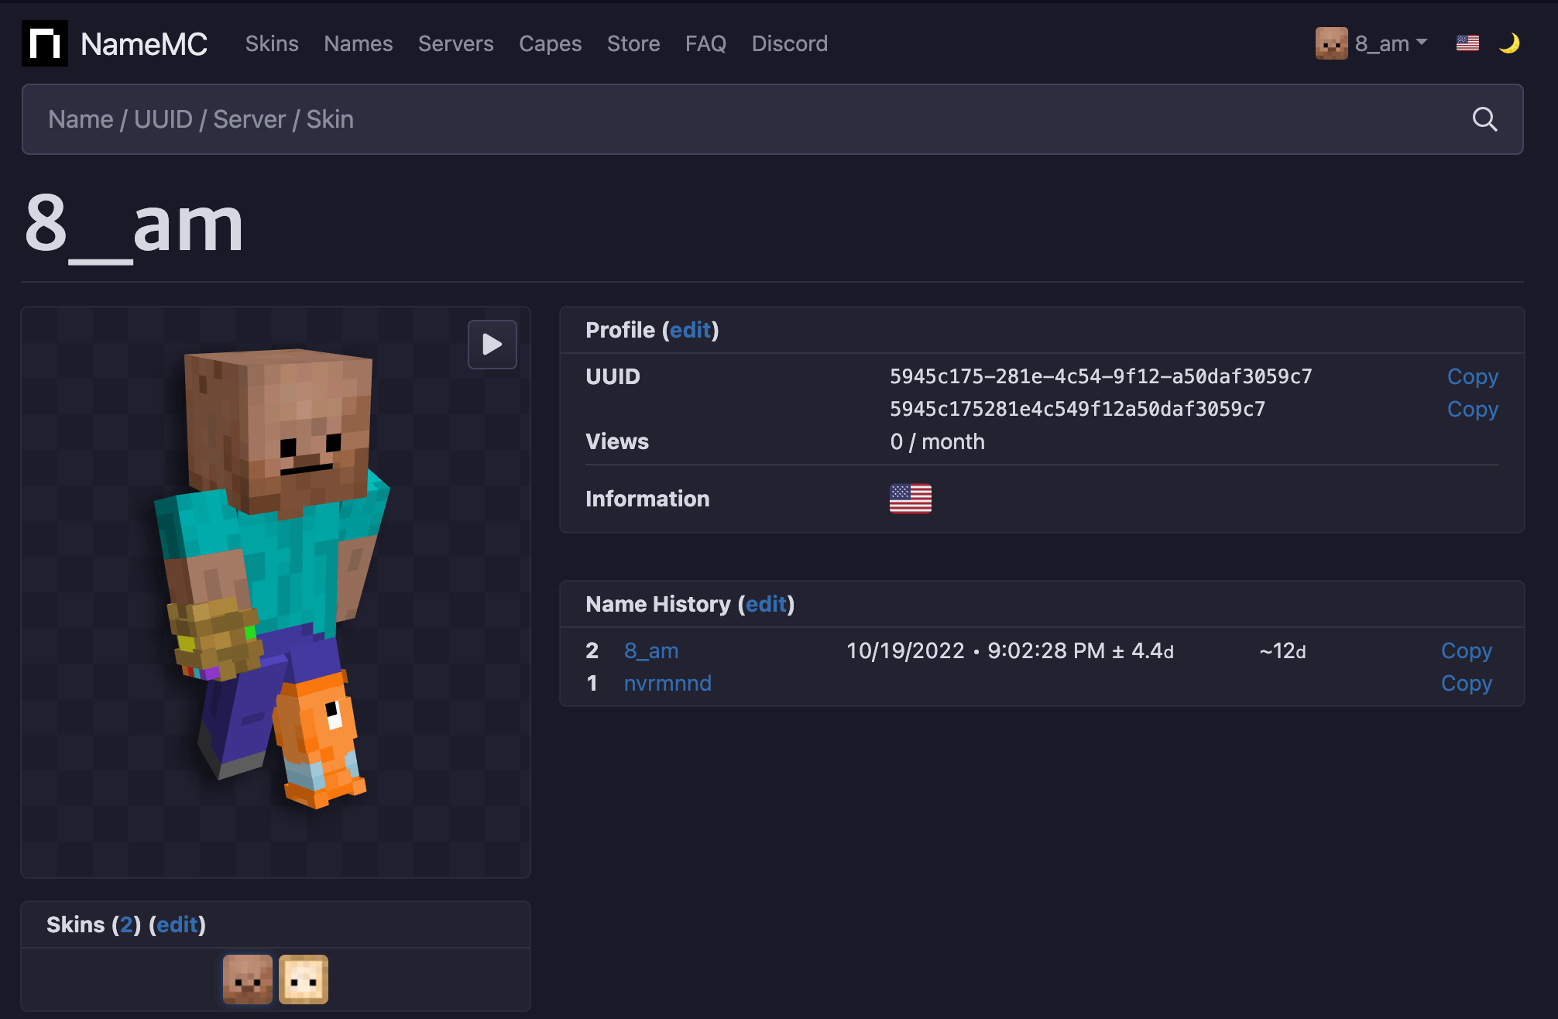The height and width of the screenshot is (1019, 1558).
Task: Click the US flag in Information row
Action: 911,499
